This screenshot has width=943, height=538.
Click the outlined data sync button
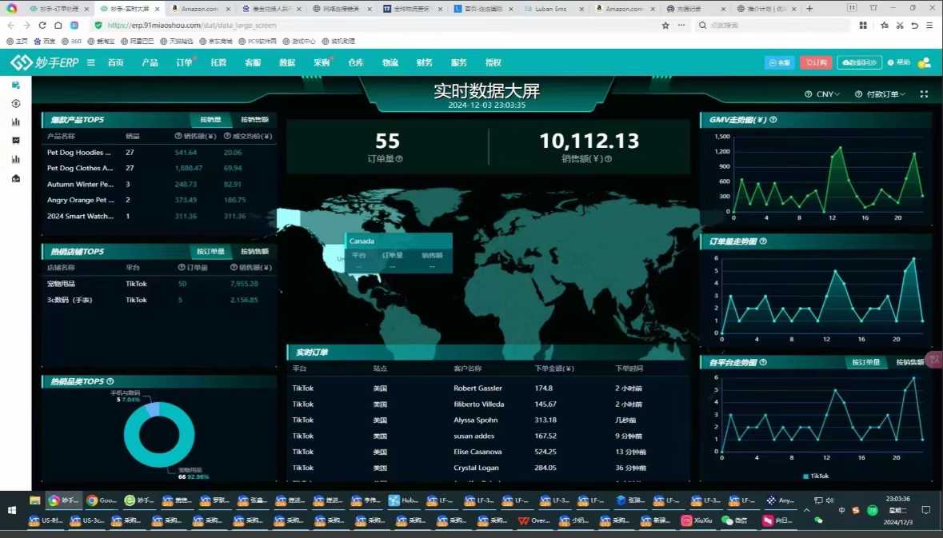click(x=859, y=62)
